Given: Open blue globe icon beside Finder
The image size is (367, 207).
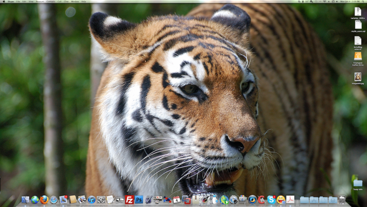Looking at the screenshot, I should click(x=35, y=200).
